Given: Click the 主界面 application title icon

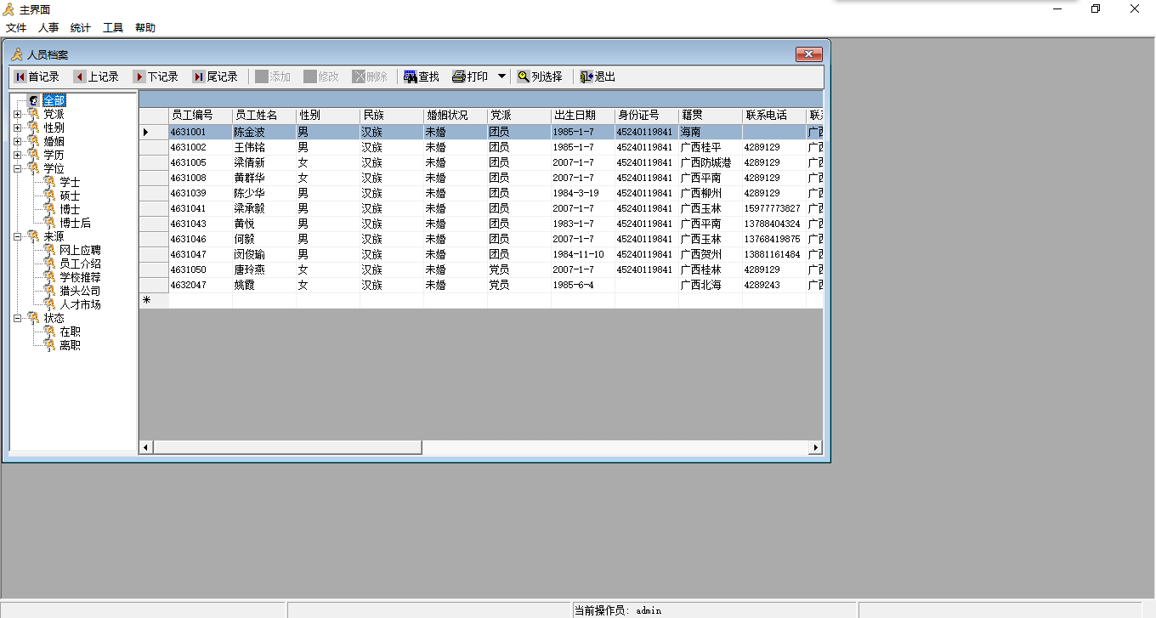Looking at the screenshot, I should click(x=8, y=9).
